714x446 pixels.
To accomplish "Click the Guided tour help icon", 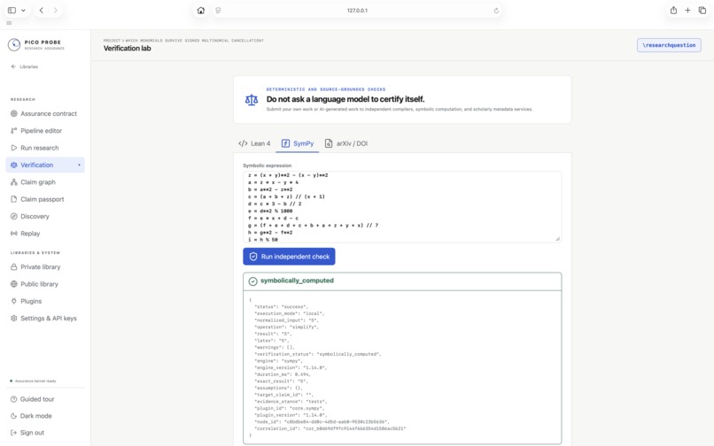I will tap(13, 399).
